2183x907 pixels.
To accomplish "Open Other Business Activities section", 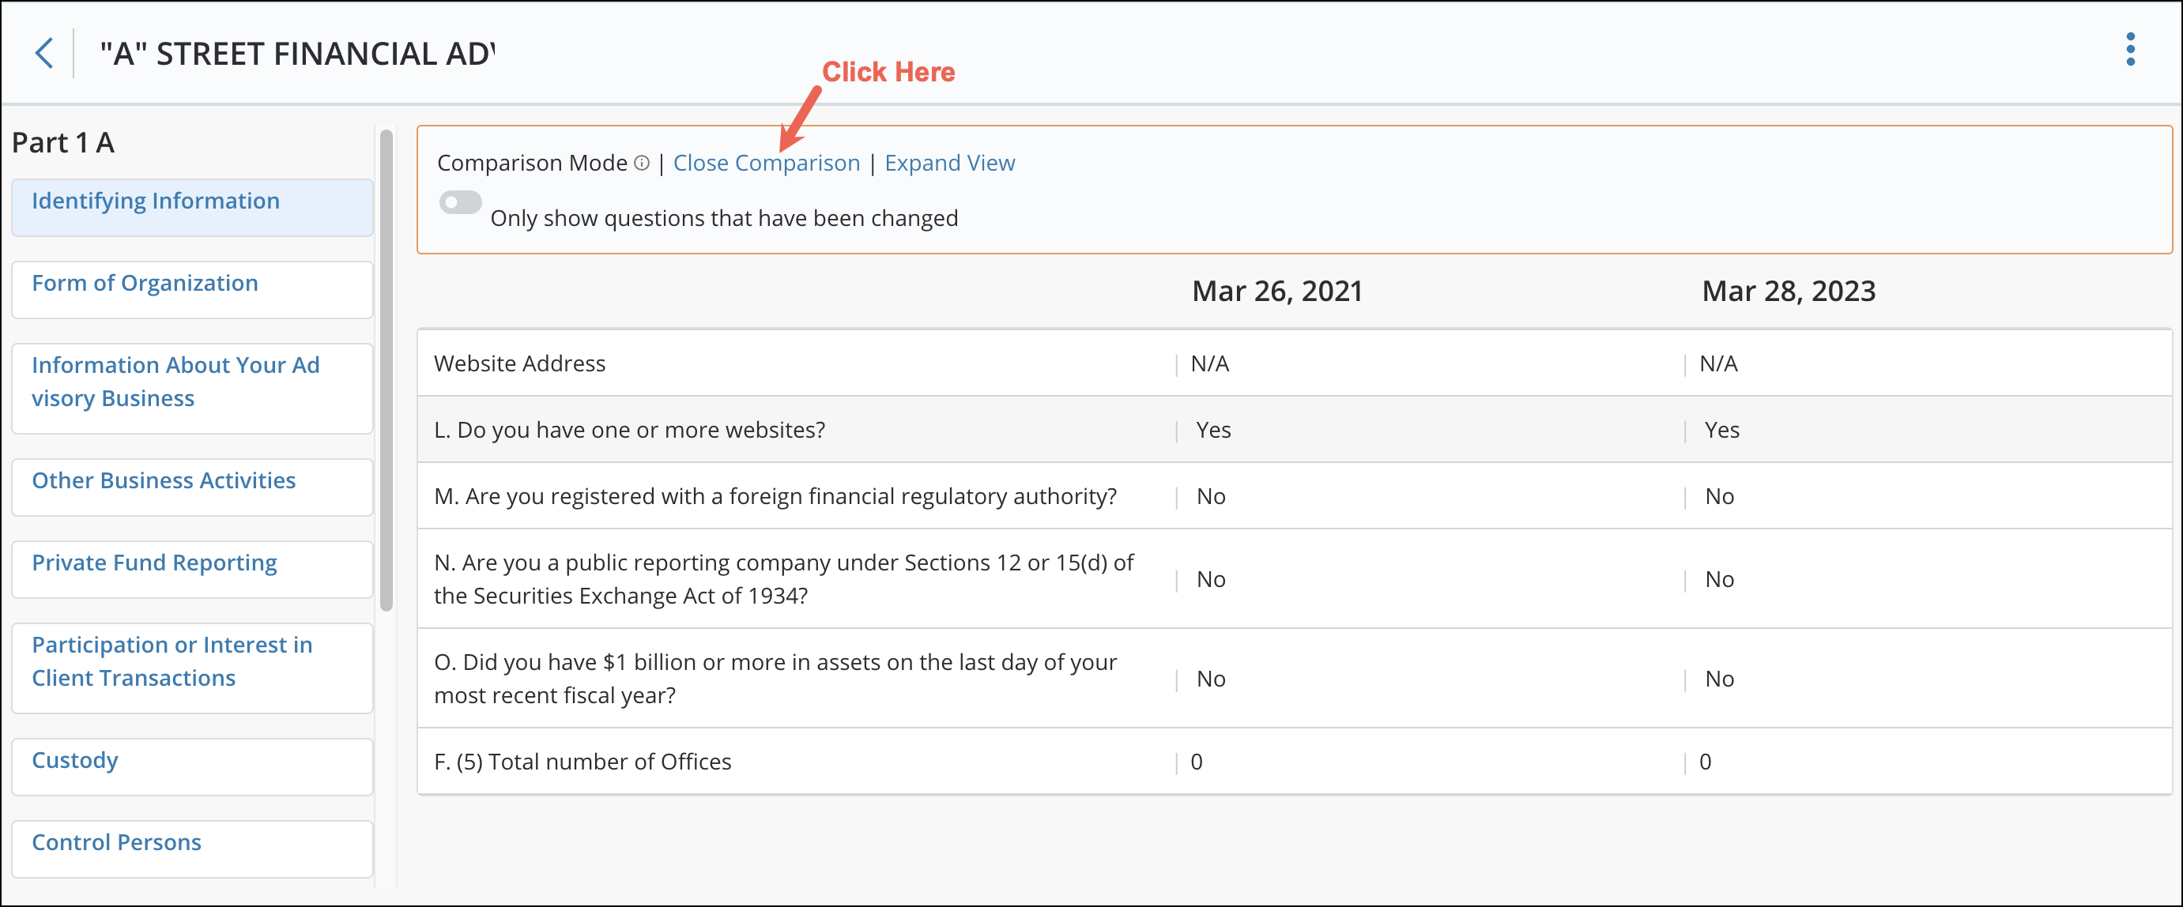I will [x=164, y=480].
